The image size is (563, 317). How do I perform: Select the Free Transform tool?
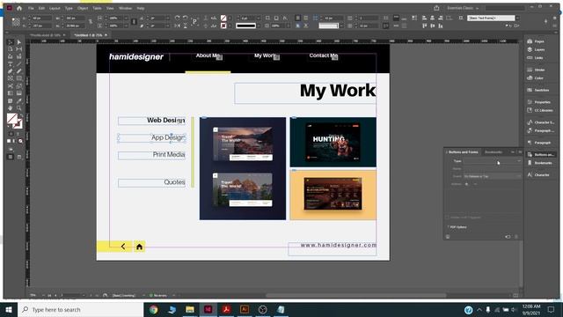[19, 86]
